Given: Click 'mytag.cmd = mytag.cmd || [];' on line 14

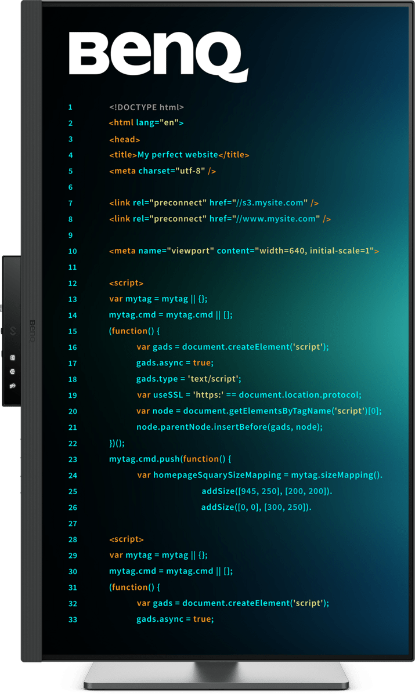Looking at the screenshot, I should tap(171, 315).
